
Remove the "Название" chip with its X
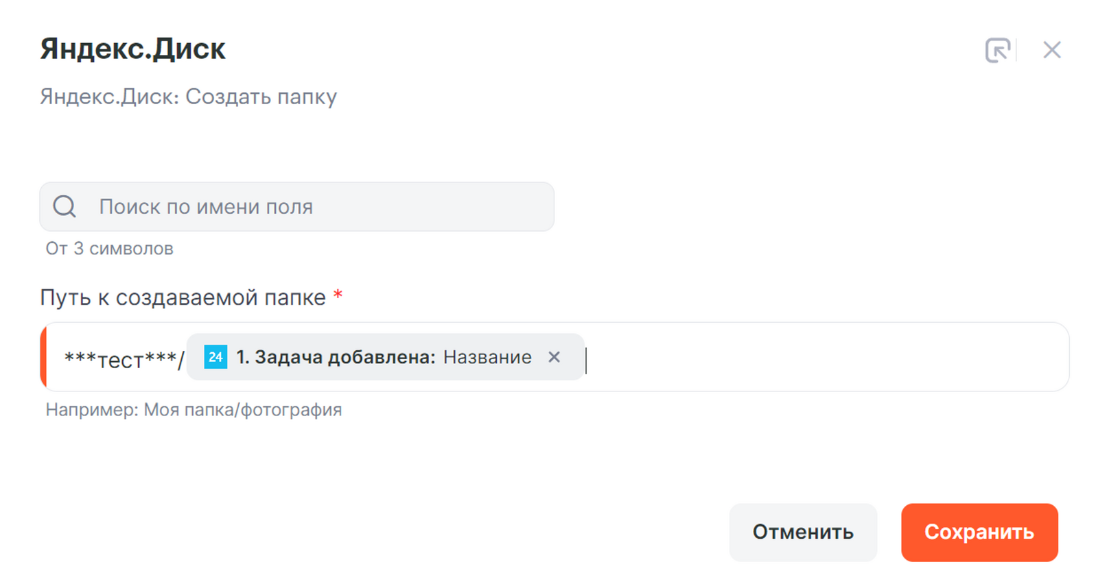click(554, 357)
